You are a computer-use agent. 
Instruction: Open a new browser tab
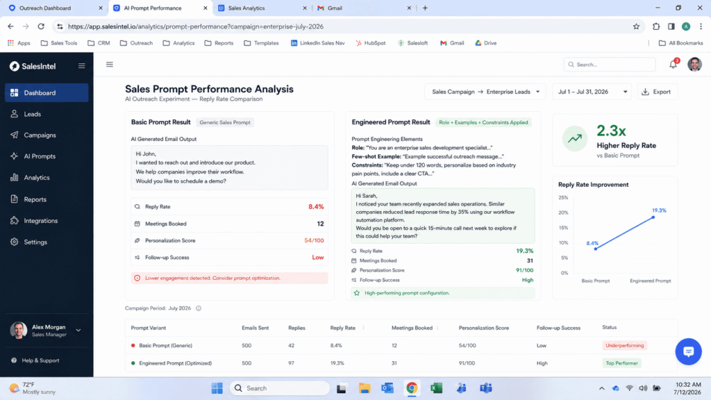click(425, 8)
